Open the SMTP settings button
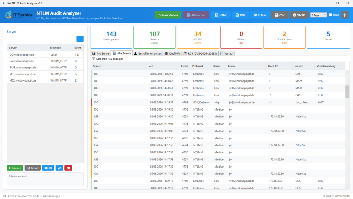The width and height of the screenshot is (353, 199). pyautogui.click(x=299, y=15)
